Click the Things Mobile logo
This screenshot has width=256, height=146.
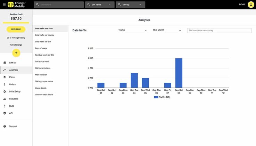point(16,5)
